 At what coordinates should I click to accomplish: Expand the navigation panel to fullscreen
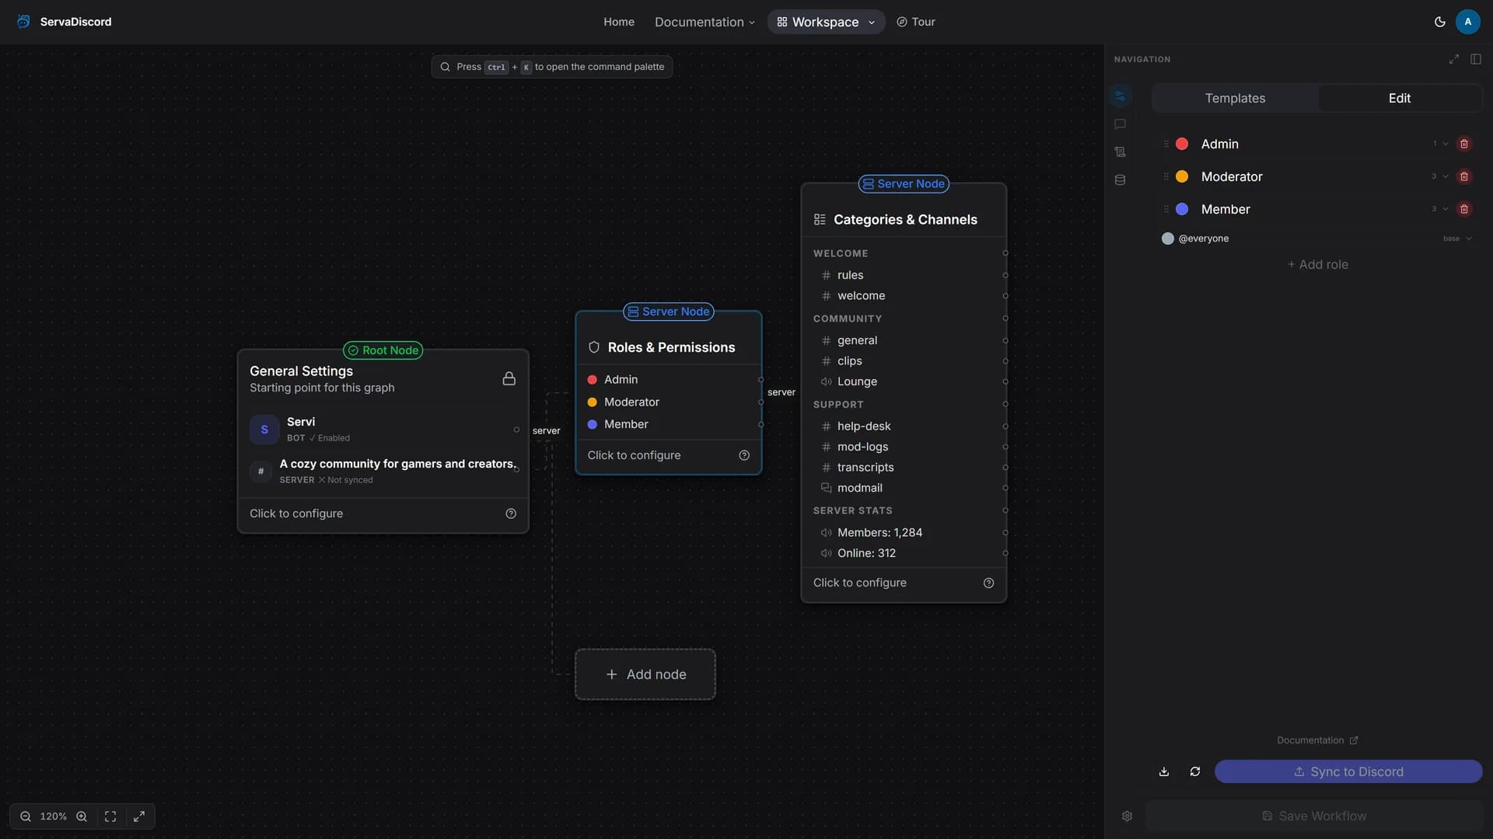point(1453,59)
